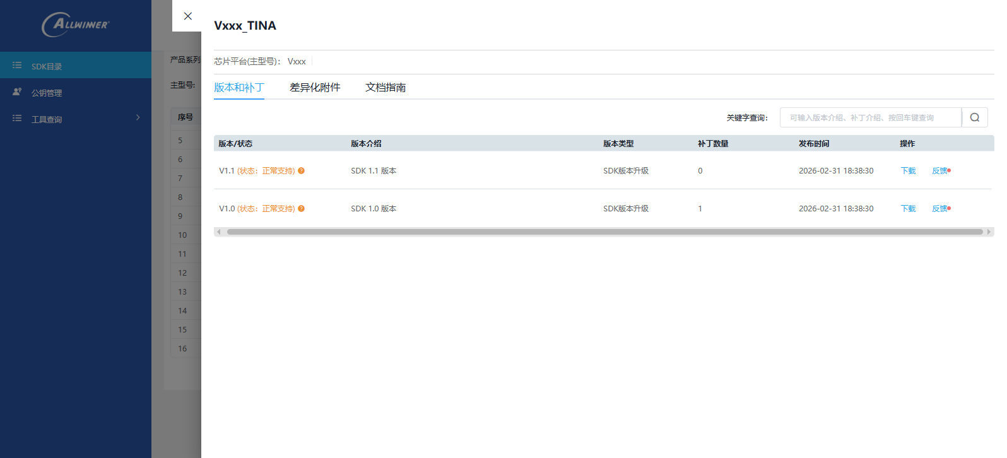Click the V1.1 row's release timestamp
This screenshot has width=1007, height=458.
point(836,171)
